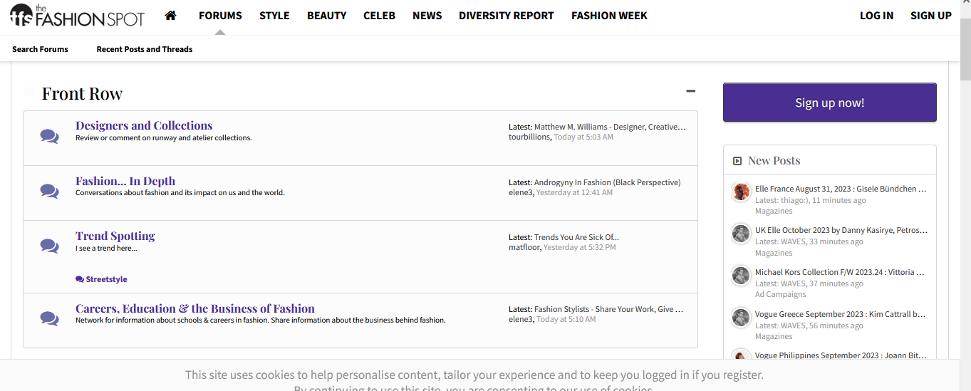Open Trends You Are Sick Of thread

[576, 237]
